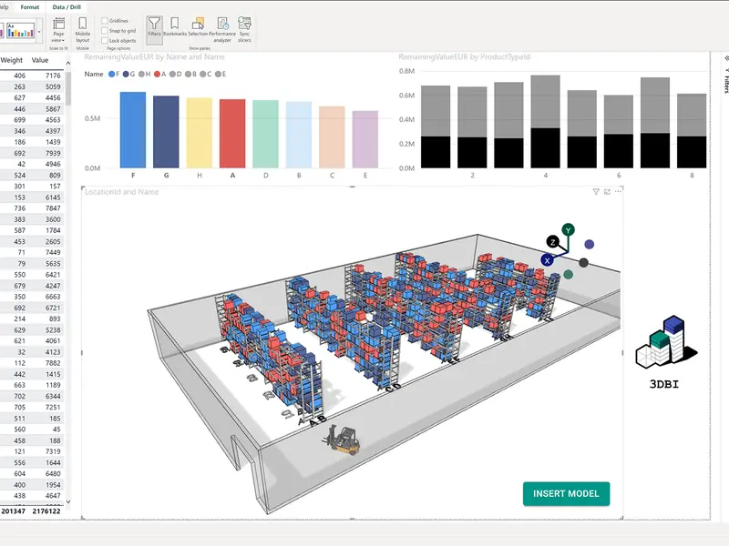Toggle legend item F in the Name legend
The width and height of the screenshot is (729, 546).
click(x=114, y=75)
